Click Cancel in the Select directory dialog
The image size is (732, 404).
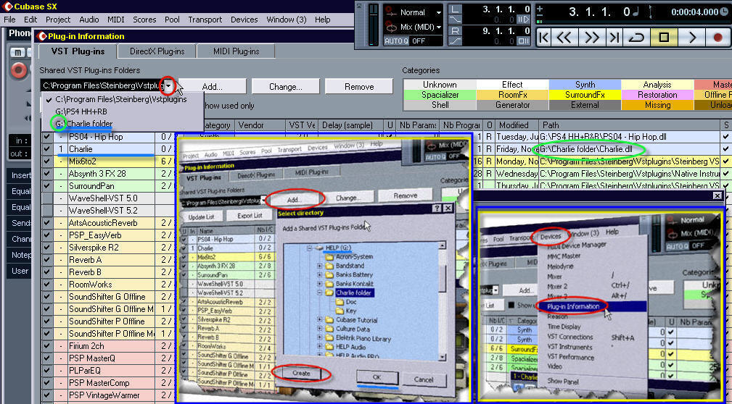(x=424, y=379)
